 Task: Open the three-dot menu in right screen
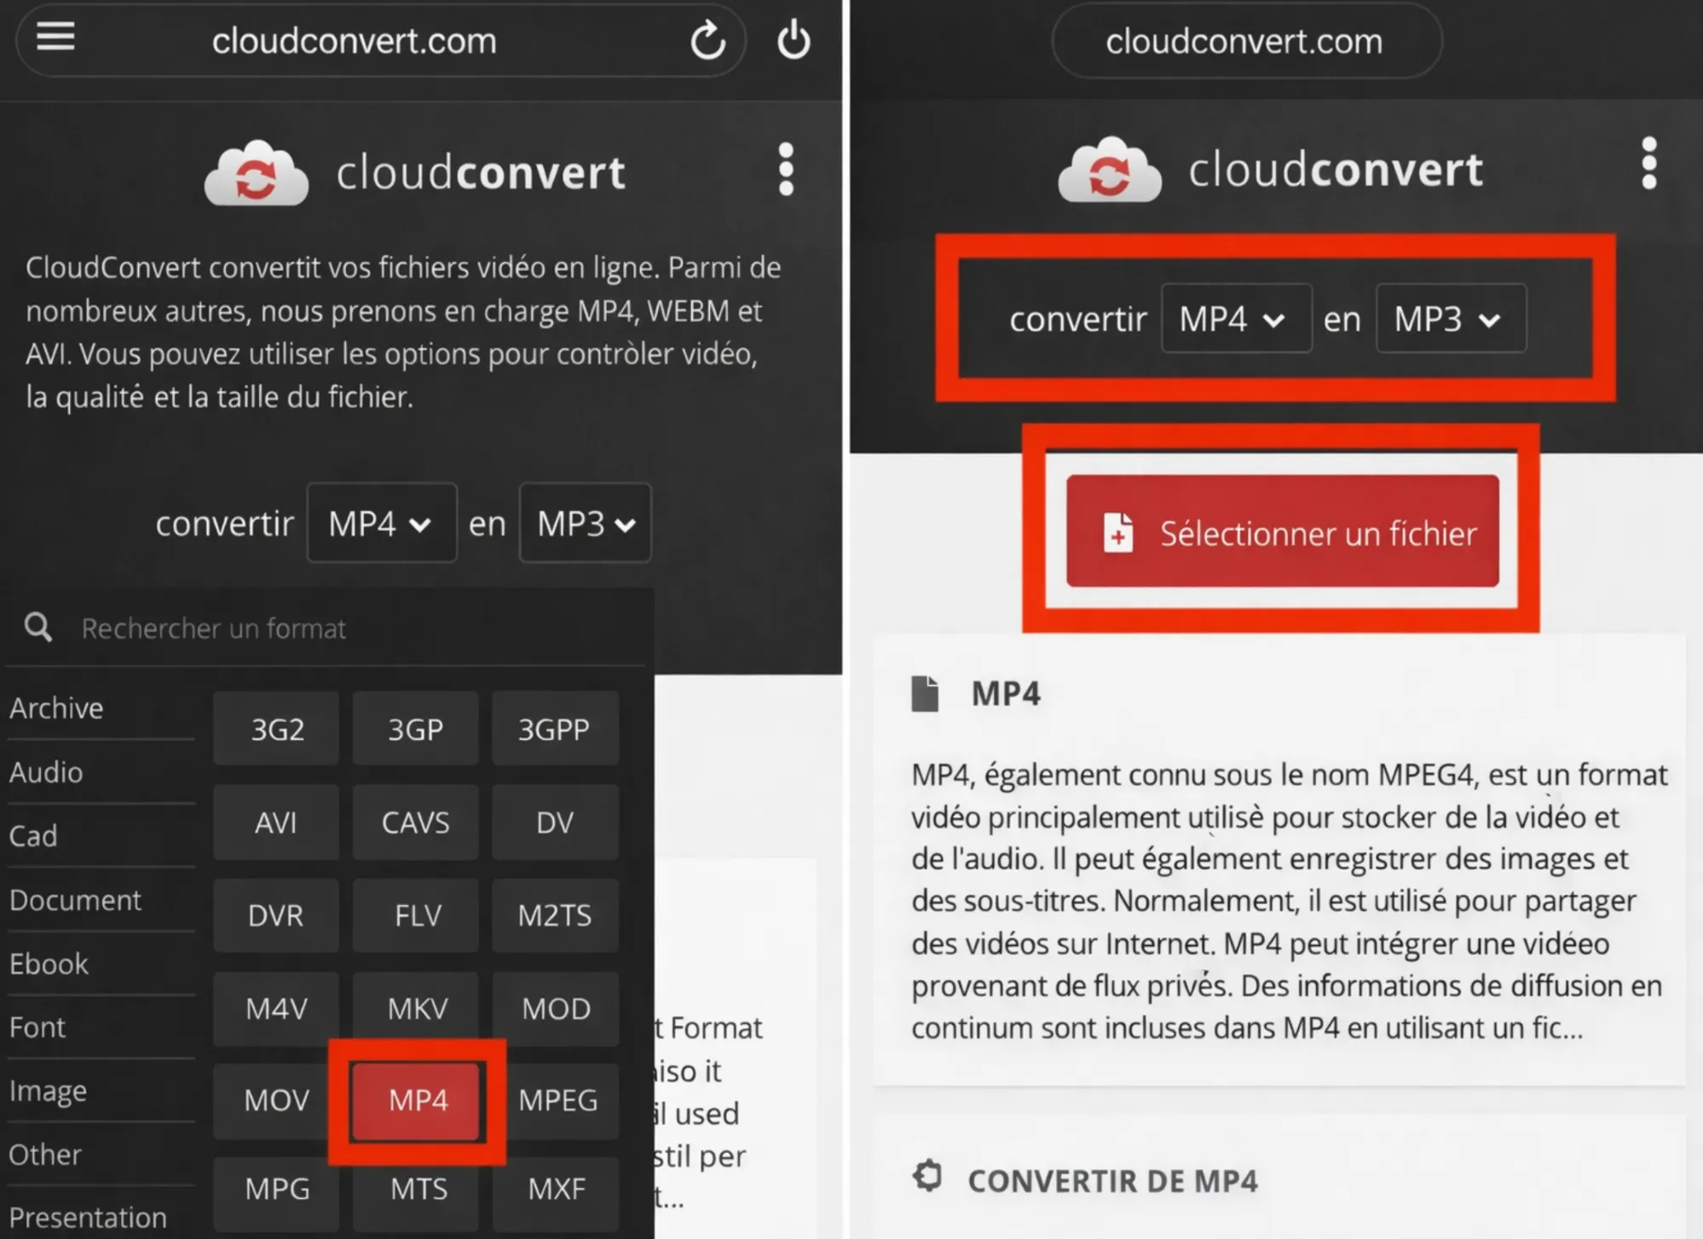[1649, 163]
